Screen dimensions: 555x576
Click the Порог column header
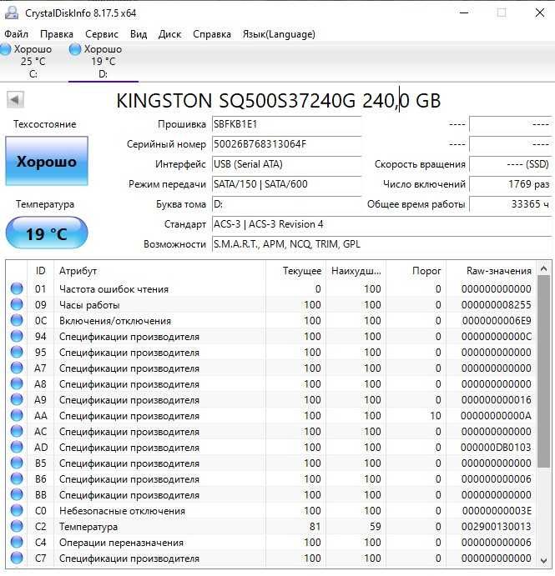click(416, 271)
